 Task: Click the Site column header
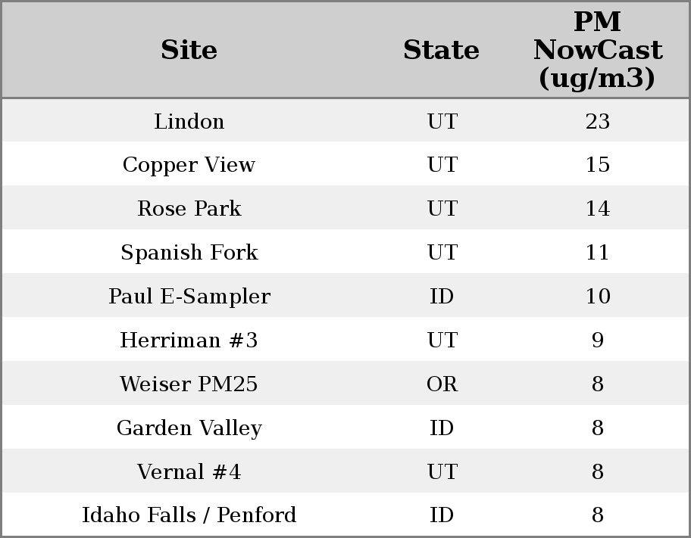point(189,50)
